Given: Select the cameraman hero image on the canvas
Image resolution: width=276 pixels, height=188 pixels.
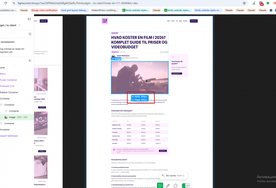Looking at the screenshot, I should tap(140, 77).
